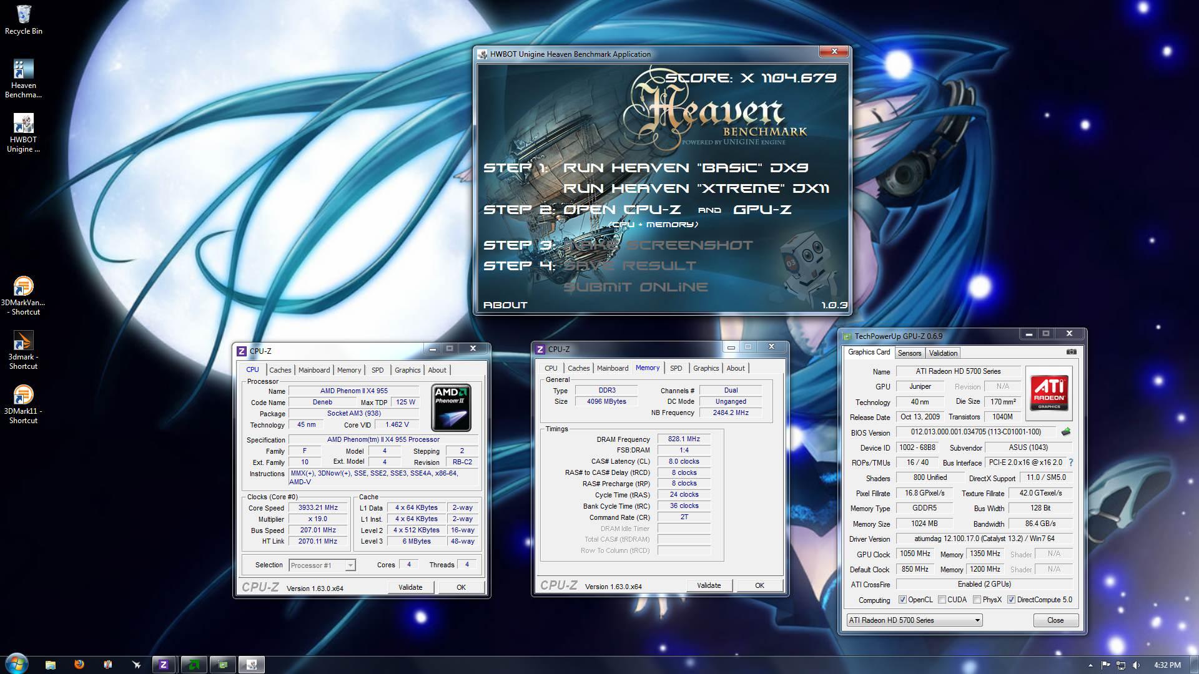Switch to the green AMD taskbar button
Image resolution: width=1199 pixels, height=674 pixels.
[194, 665]
